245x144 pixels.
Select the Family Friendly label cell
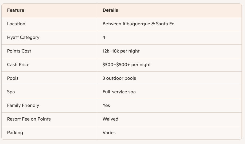point(23,105)
